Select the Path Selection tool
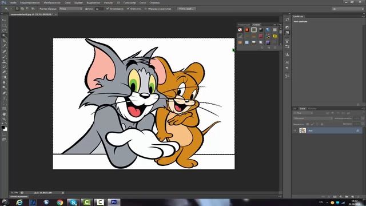The width and height of the screenshot is (366, 206). click(x=4, y=104)
